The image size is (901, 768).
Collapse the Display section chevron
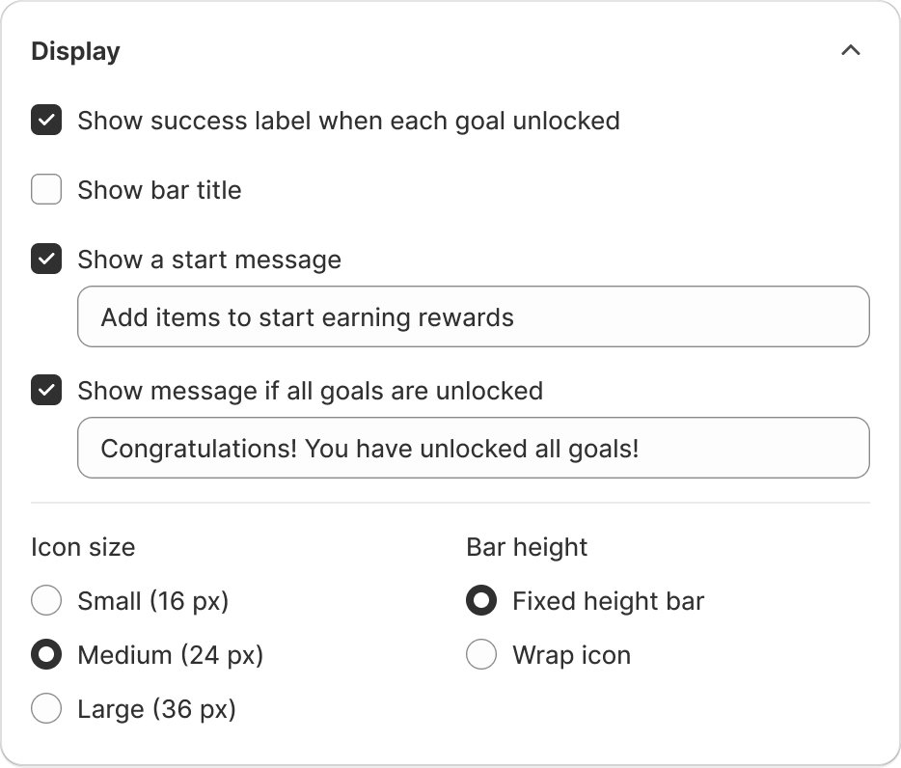(x=850, y=51)
